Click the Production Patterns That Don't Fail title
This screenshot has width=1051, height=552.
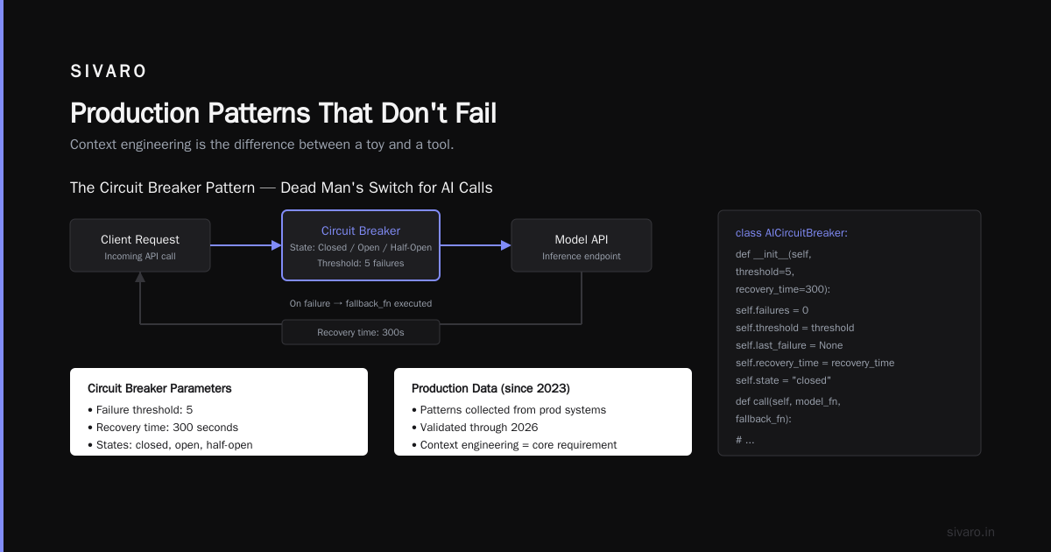(283, 113)
